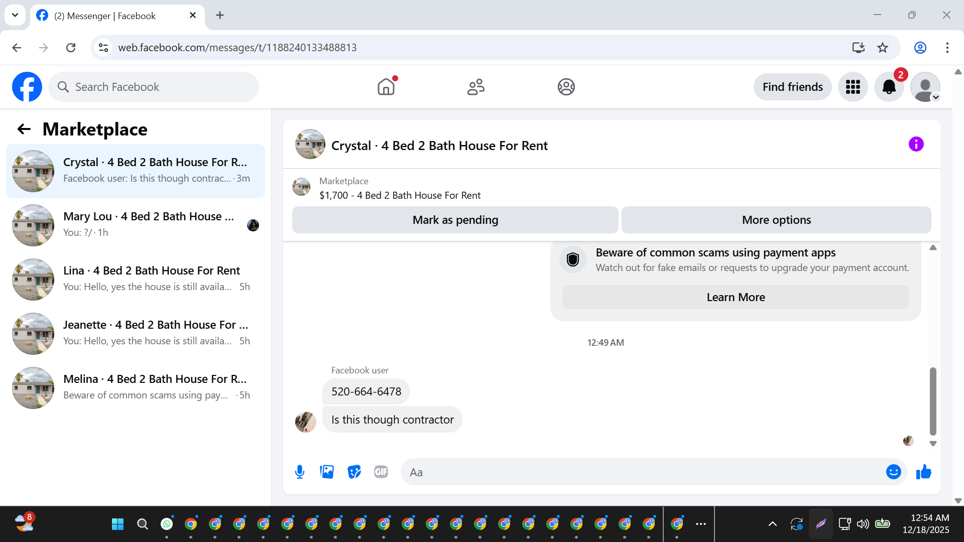Open the Facebook menu grid icon

point(853,87)
